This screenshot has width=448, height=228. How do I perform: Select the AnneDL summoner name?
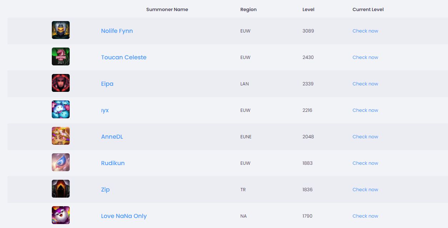(x=112, y=137)
